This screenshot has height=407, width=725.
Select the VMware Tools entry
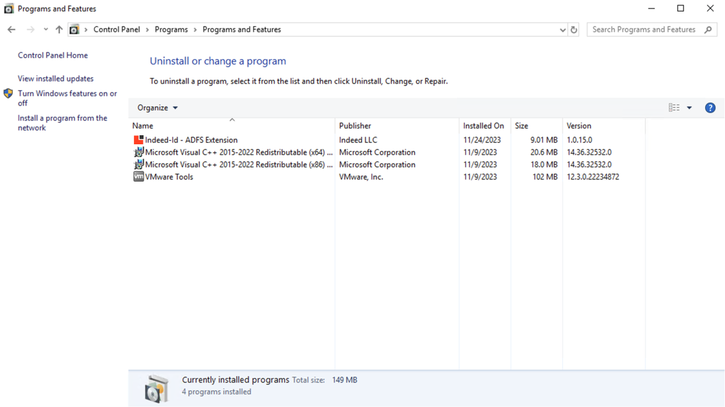pyautogui.click(x=169, y=177)
